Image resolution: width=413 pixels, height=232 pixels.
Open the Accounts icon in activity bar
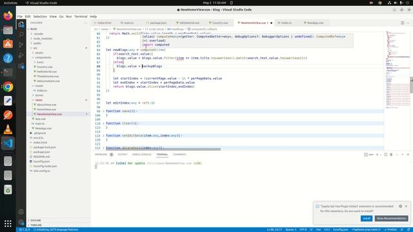(21, 212)
